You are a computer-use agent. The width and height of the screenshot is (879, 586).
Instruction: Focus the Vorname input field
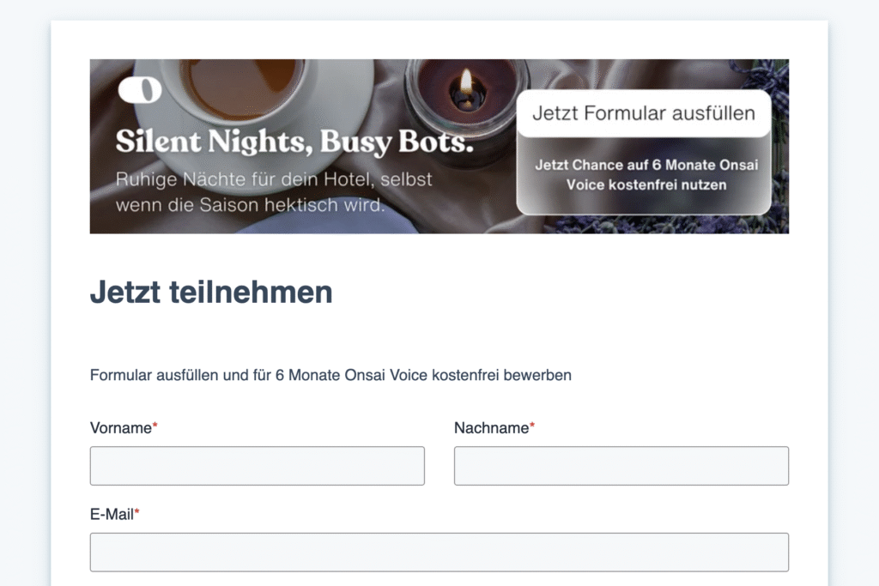[x=257, y=466]
